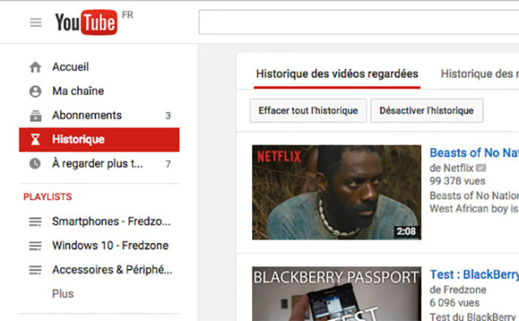Switch to Historique des vidéos regardées tab

click(337, 74)
